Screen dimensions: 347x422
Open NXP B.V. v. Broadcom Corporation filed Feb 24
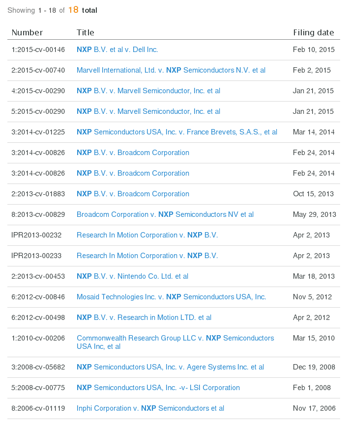(x=133, y=153)
